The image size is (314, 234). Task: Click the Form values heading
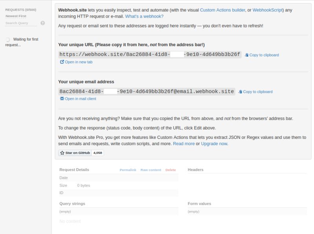tap(199, 203)
